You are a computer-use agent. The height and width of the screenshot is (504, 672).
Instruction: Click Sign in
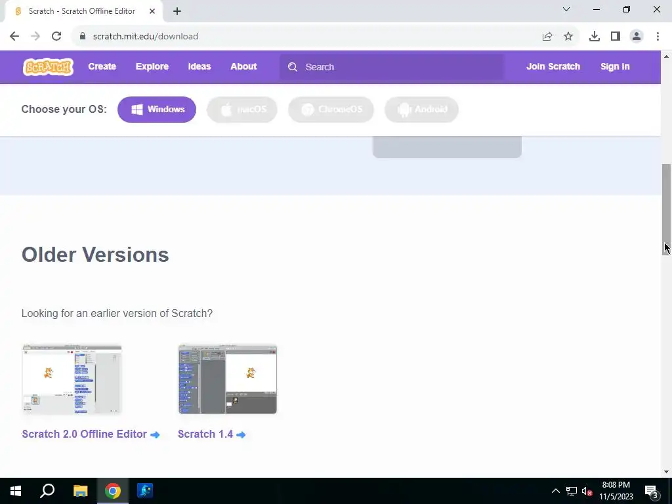click(x=614, y=66)
